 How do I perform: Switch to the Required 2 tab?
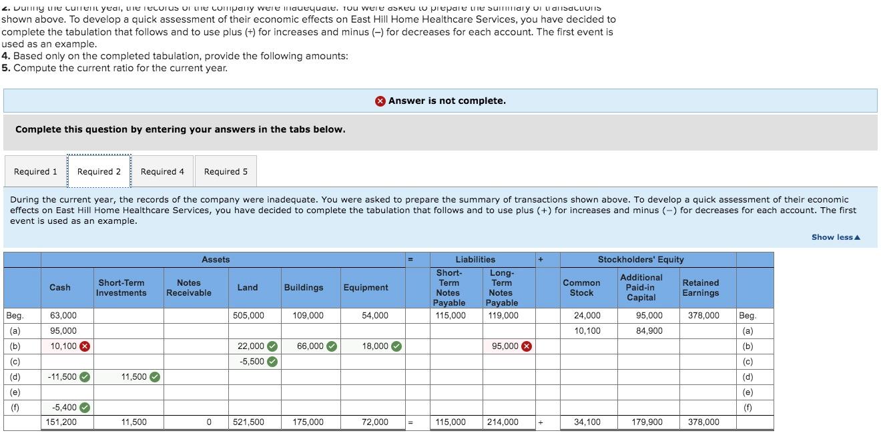(x=99, y=171)
